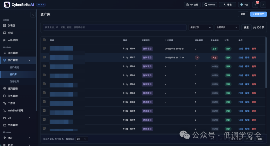Click the 新增资产 button
This screenshot has width=270, height=146.
(x=258, y=14)
